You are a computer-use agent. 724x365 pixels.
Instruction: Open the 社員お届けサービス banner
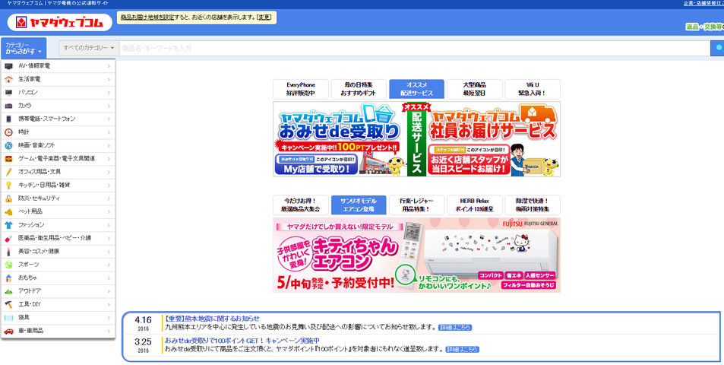pyautogui.click(x=493, y=139)
